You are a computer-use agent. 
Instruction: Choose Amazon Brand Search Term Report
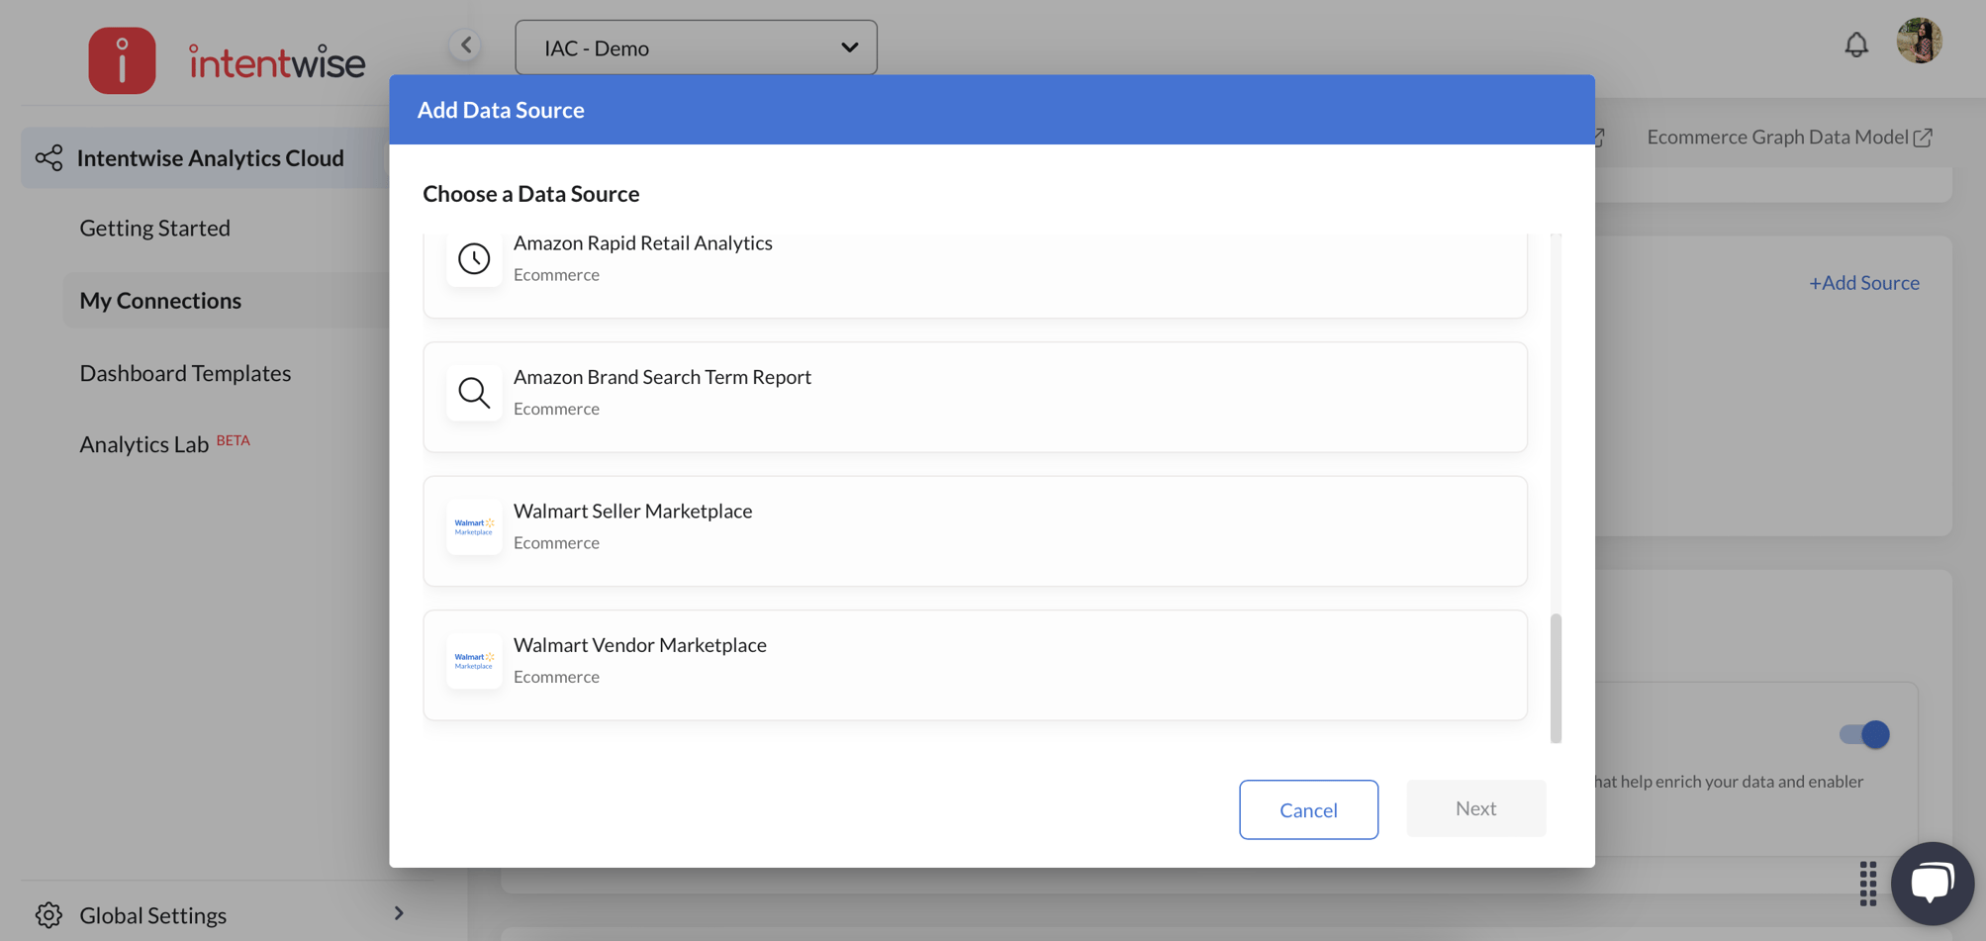pos(975,397)
